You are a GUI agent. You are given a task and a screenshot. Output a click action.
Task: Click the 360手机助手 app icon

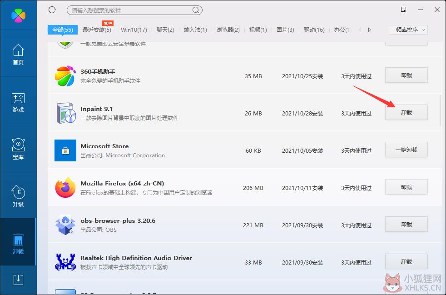65,76
